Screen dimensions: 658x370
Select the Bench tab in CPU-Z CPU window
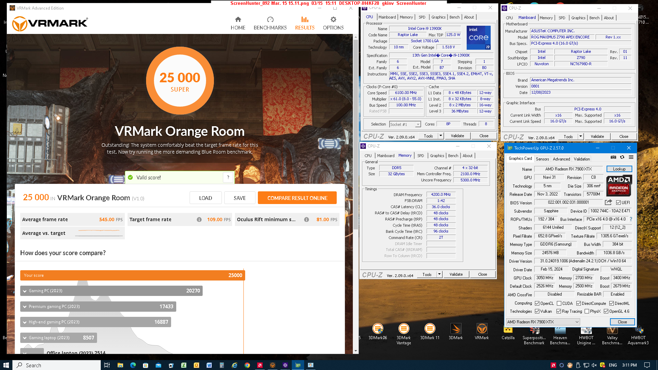454,17
